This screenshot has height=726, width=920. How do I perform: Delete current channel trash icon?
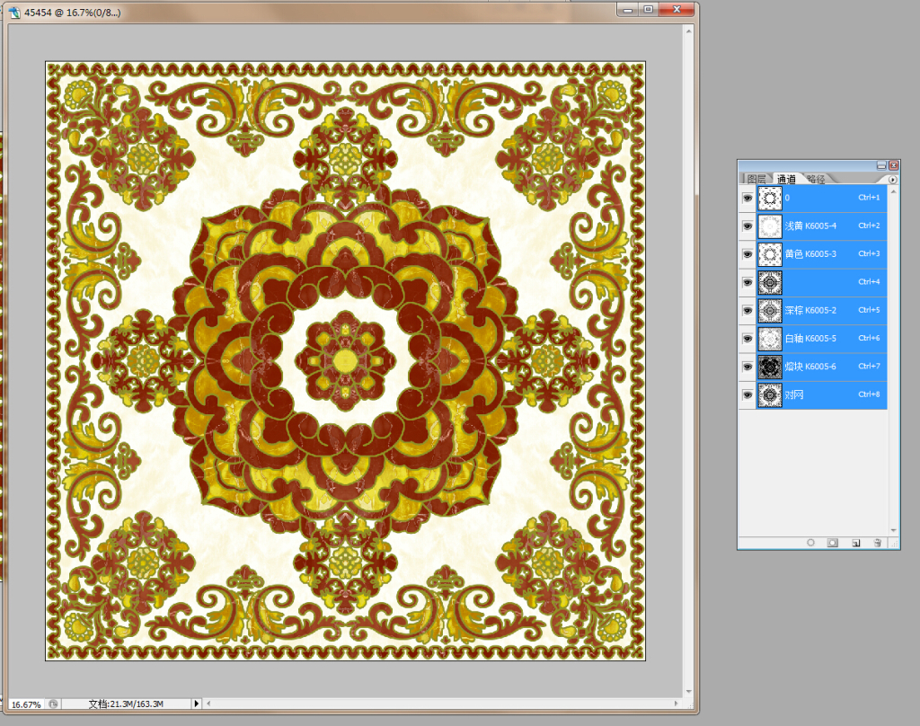[878, 543]
